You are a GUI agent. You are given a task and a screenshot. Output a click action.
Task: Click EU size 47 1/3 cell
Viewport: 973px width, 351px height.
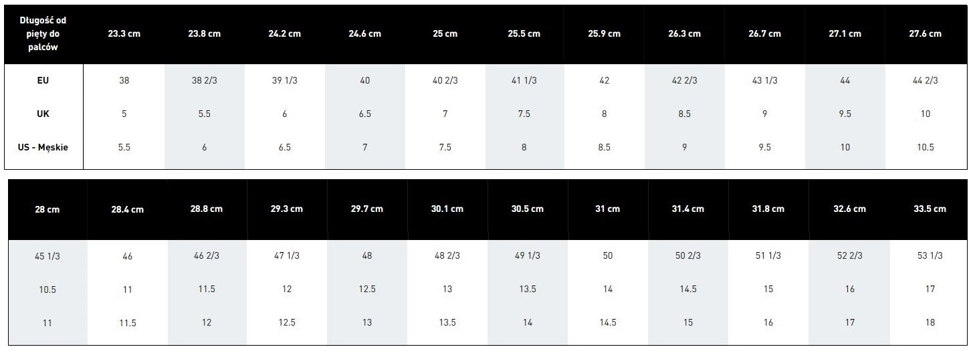286,256
